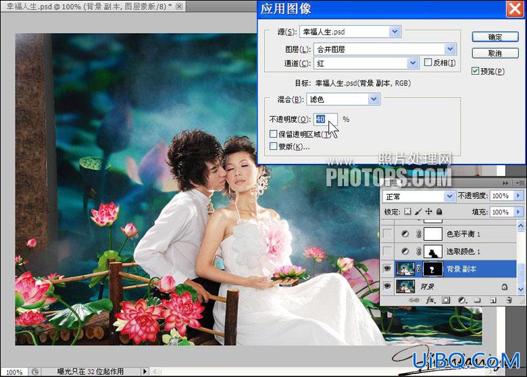This screenshot has width=527, height=377.
Task: Create new group folder icon
Action: [x=477, y=300]
